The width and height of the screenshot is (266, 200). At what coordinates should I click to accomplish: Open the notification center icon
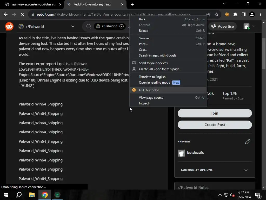(258, 195)
